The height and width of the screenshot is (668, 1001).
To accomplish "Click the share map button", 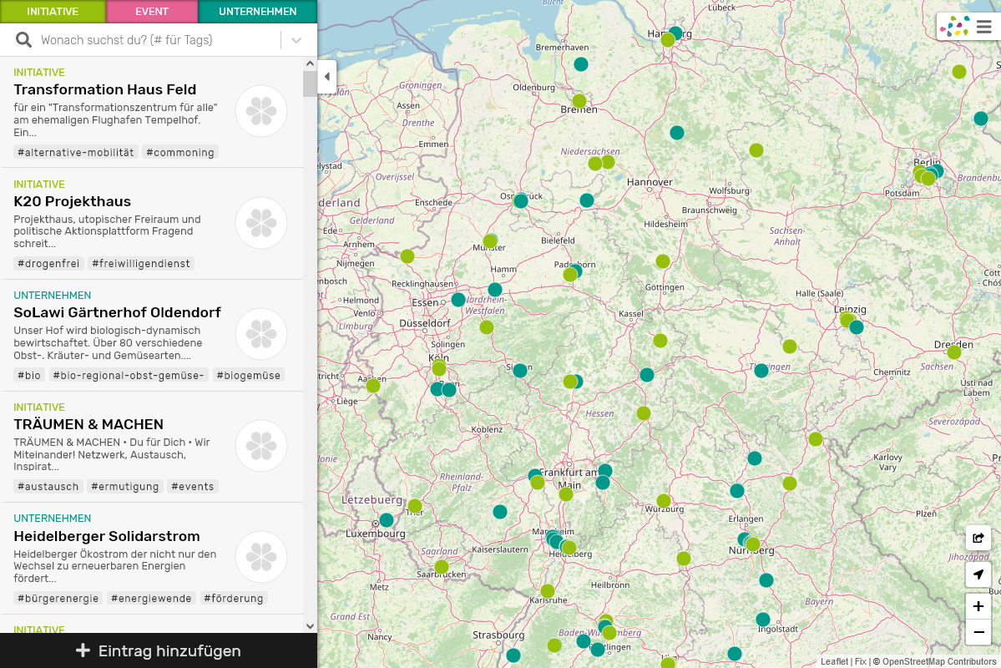I will point(978,538).
